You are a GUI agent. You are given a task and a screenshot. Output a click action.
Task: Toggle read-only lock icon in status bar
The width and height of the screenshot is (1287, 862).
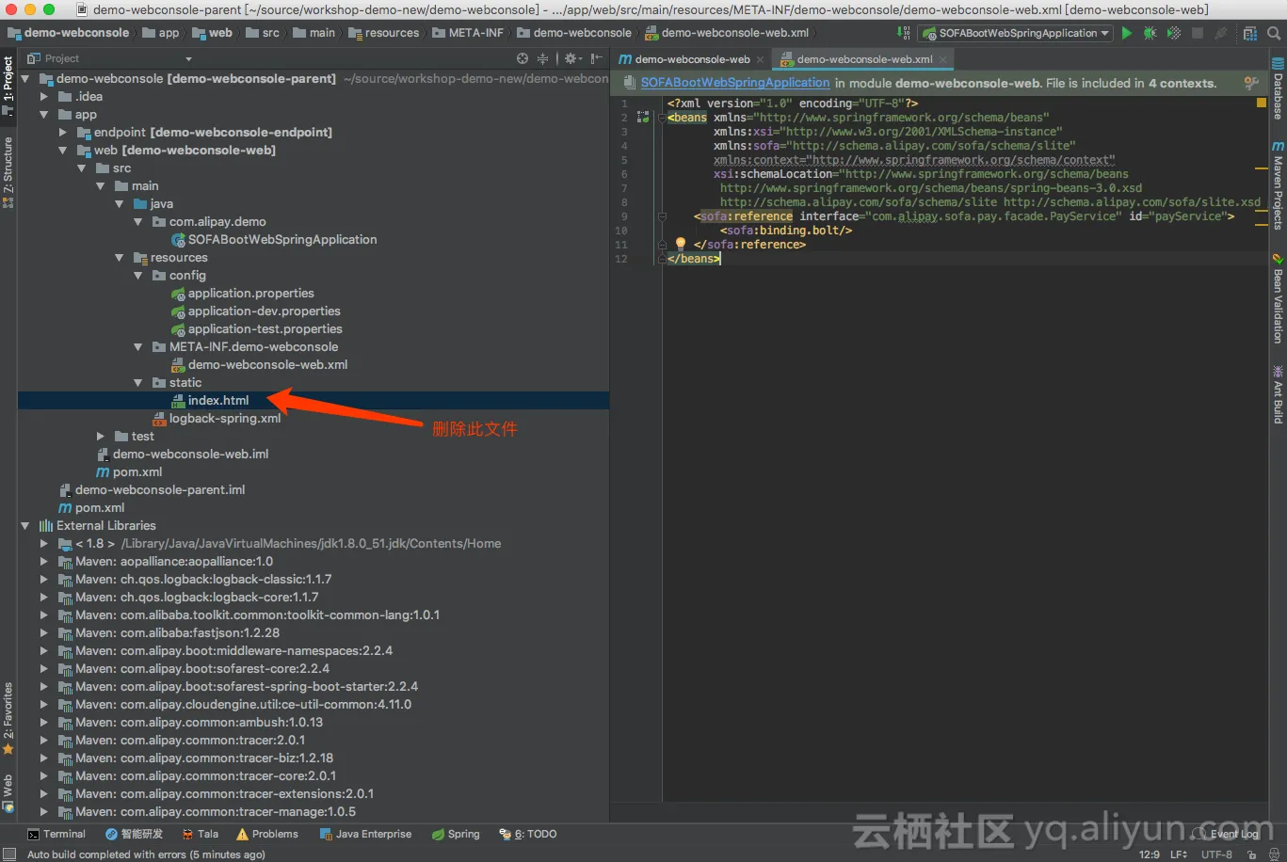(1250, 854)
